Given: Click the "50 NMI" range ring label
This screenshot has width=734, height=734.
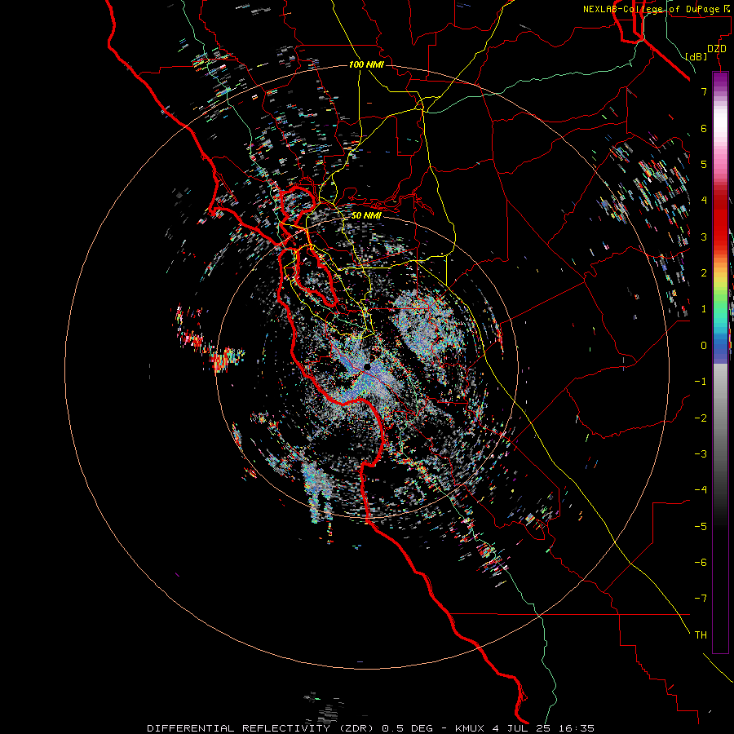Looking at the screenshot, I should tap(366, 215).
